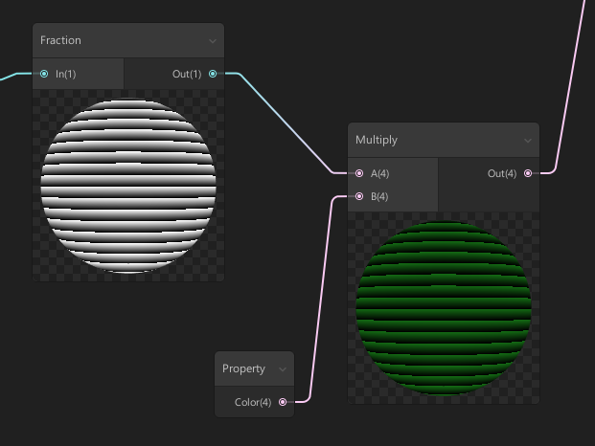Screen dimensions: 595x446
Task: Click the Property node Color(4) output port
Action: (283, 402)
